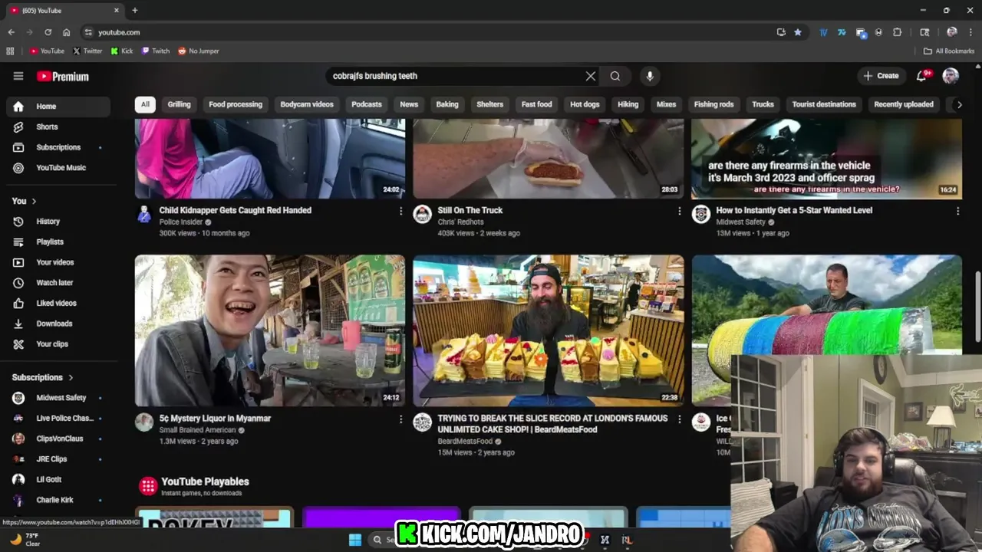This screenshot has width=982, height=552.
Task: Open Midwest Safety subscription channel
Action: 58,398
